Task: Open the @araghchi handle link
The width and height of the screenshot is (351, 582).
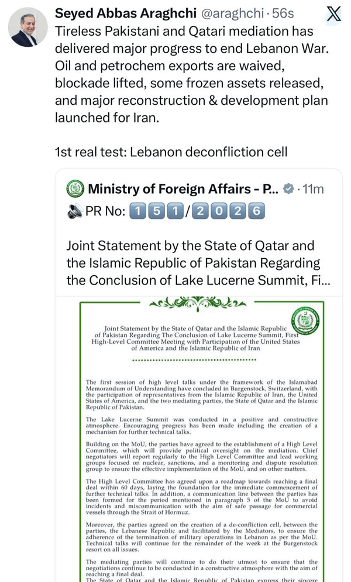Action: (232, 13)
